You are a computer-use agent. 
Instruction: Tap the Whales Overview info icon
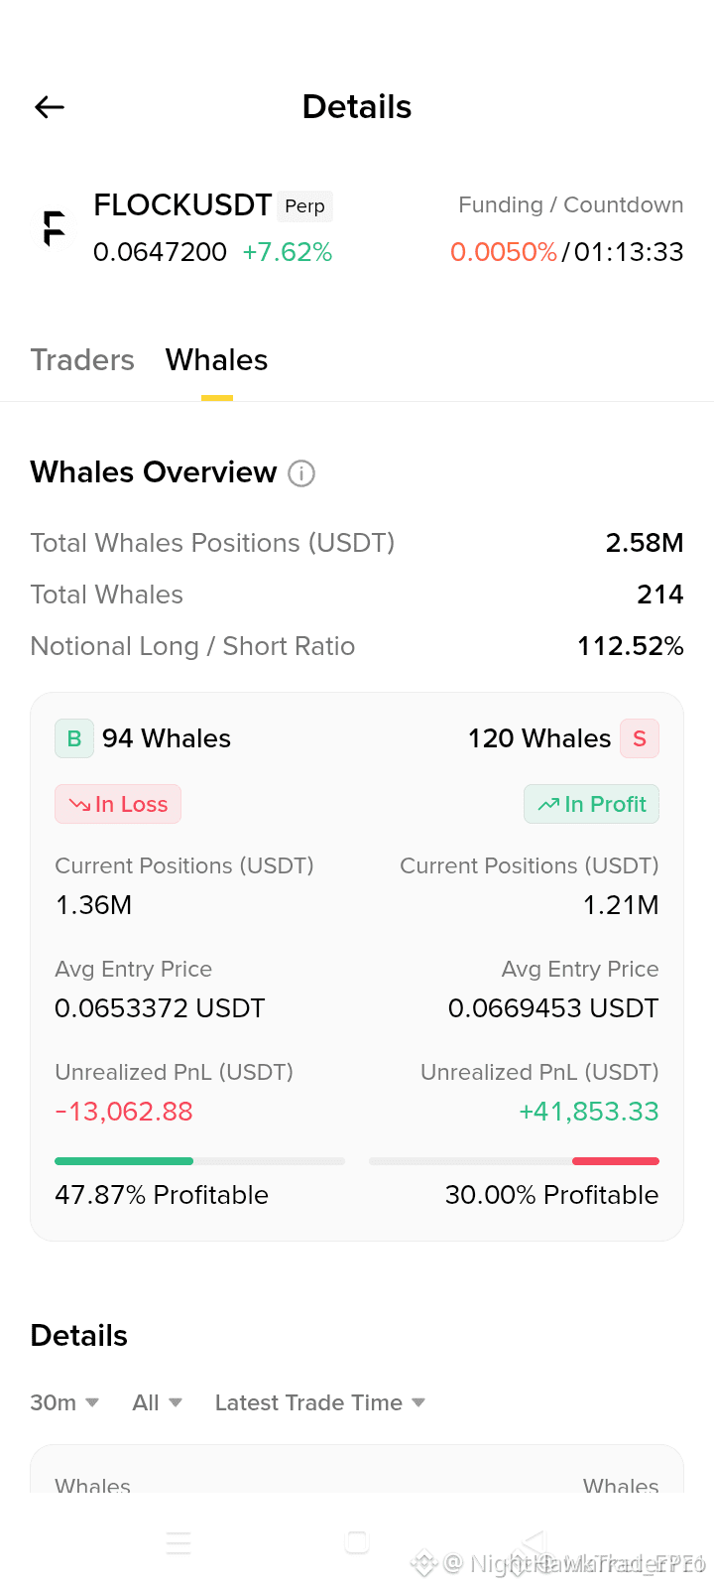(301, 473)
